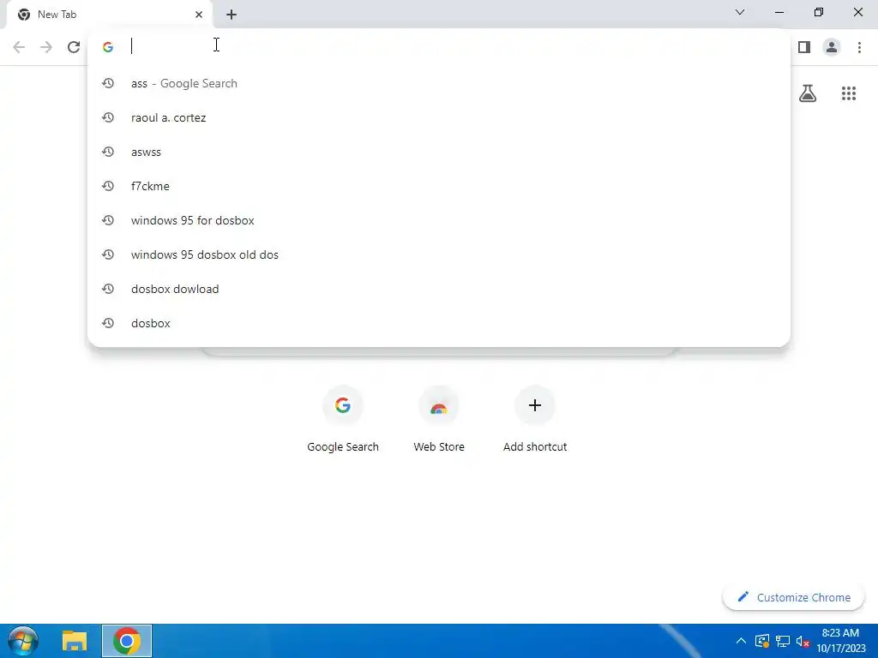The width and height of the screenshot is (878, 658).
Task: Open the profile avatar icon
Action: (832, 47)
